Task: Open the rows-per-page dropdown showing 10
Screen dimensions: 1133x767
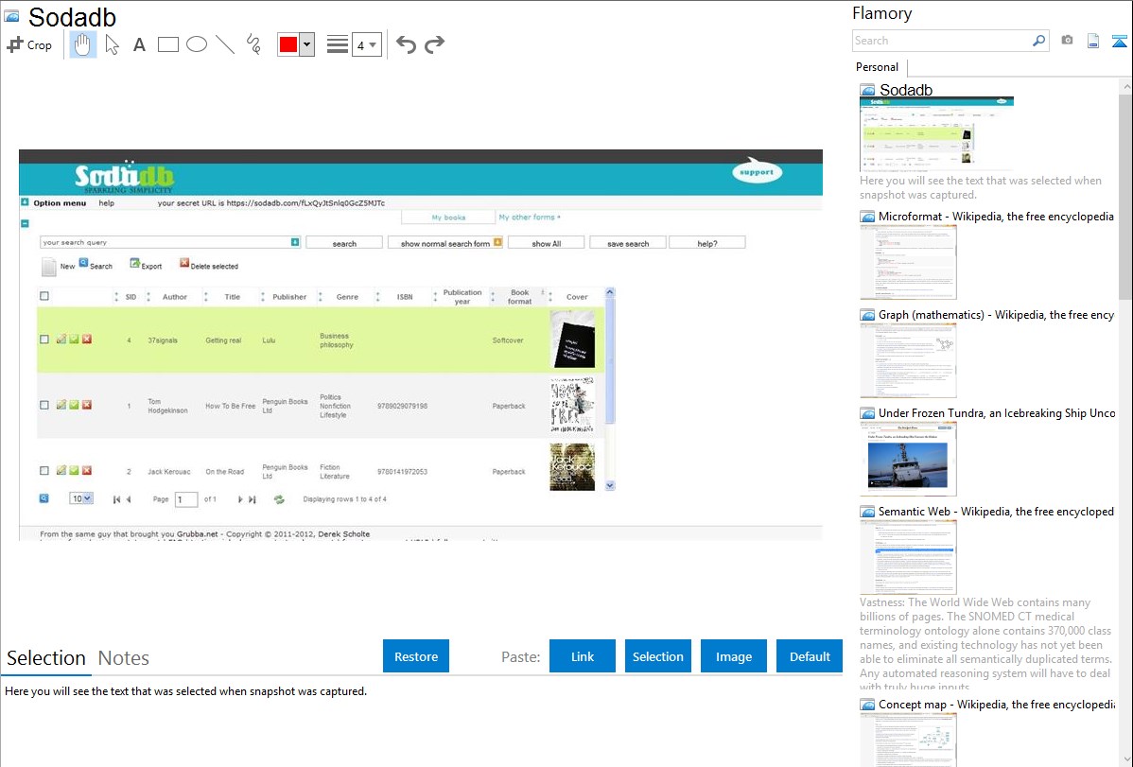Action: pos(81,498)
